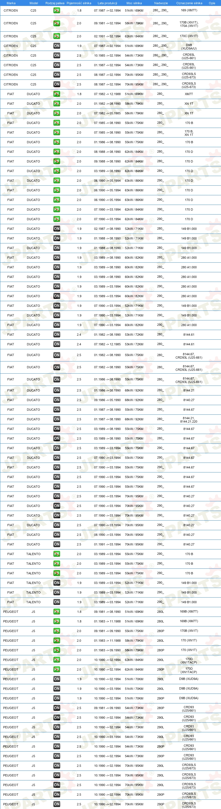The width and height of the screenshot is (221, 809).
Task: Select the Moc silnika column header
Action: pyautogui.click(x=134, y=3)
